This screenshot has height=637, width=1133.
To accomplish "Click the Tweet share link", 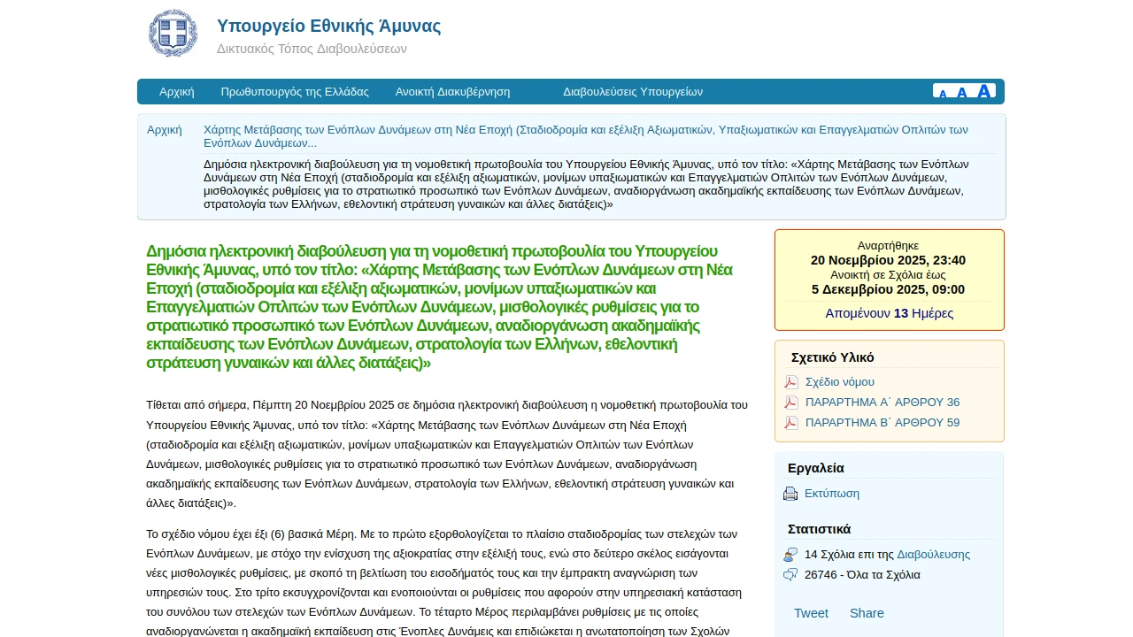I will pyautogui.click(x=811, y=613).
